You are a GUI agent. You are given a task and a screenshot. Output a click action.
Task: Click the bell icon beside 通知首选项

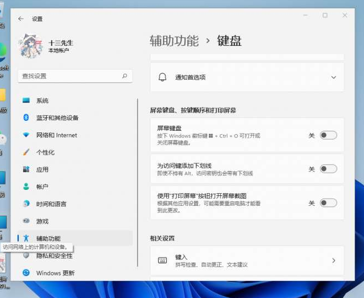162,78
